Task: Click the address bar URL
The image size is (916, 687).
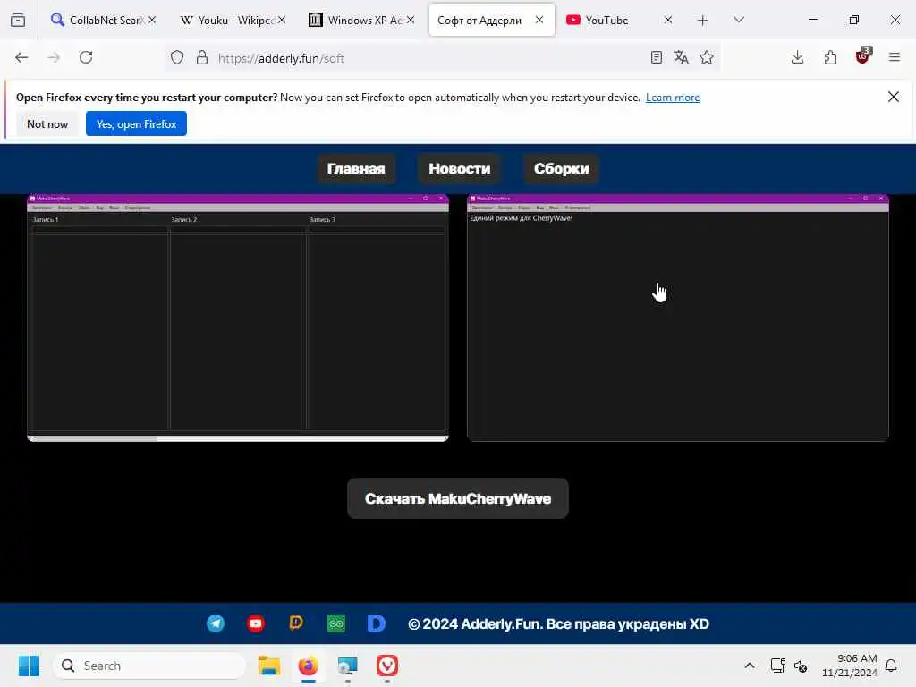Action: 280,58
